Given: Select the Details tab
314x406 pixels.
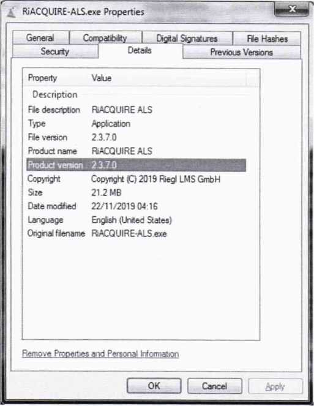Looking at the screenshot, I should [140, 50].
